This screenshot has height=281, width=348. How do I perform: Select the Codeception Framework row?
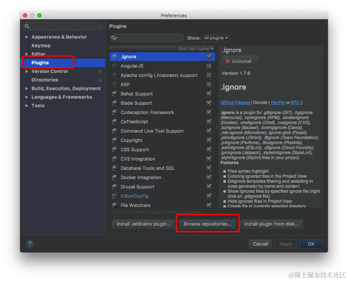[162, 112]
